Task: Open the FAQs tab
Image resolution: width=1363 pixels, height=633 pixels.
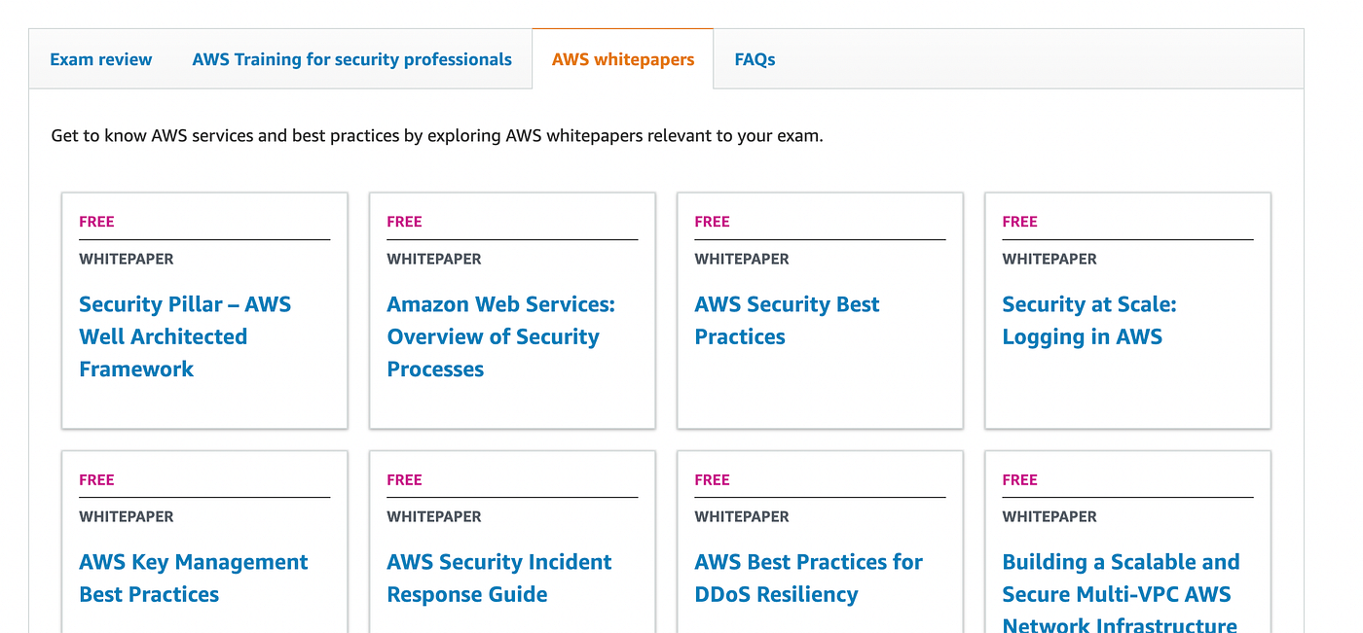Action: click(x=755, y=59)
